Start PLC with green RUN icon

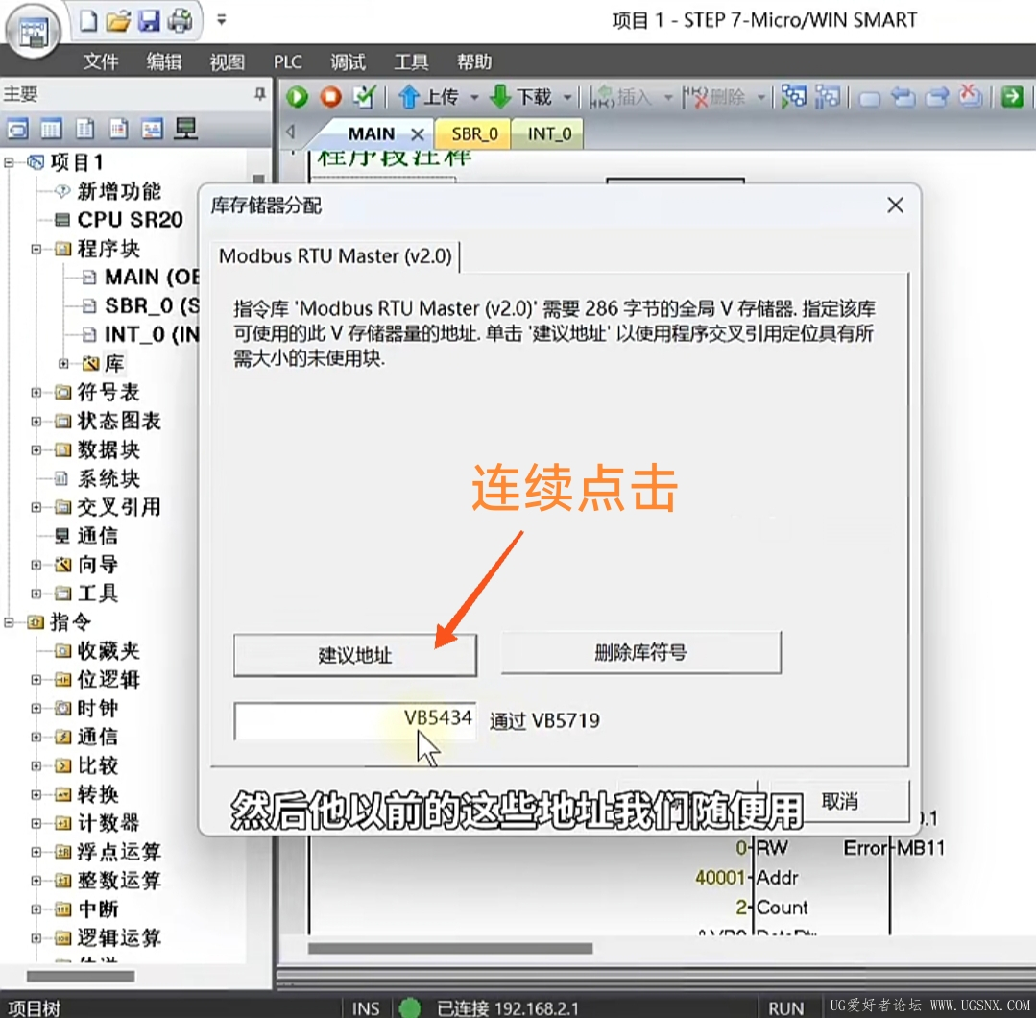click(298, 97)
